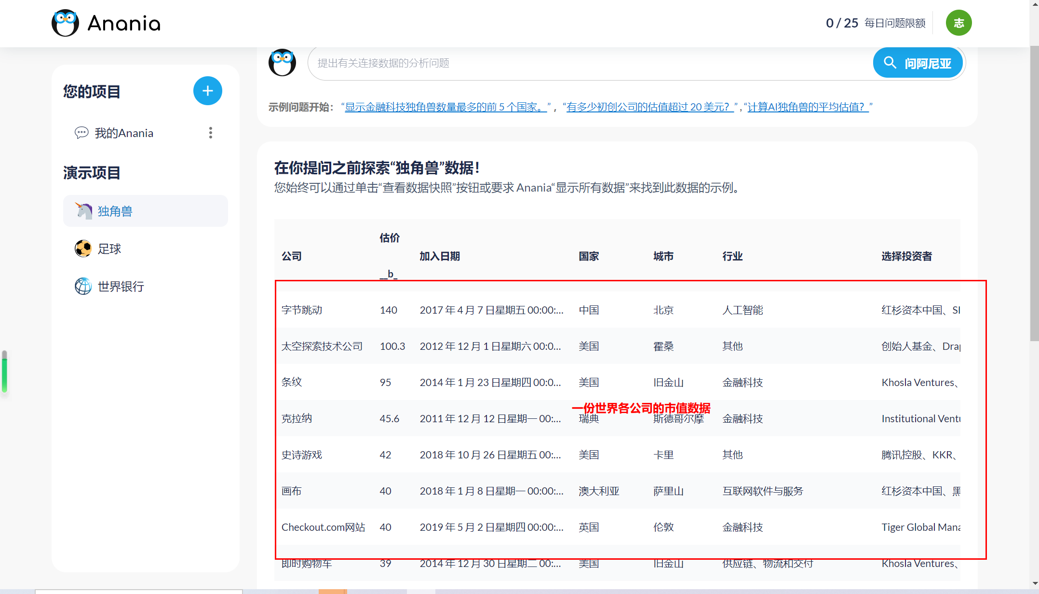Add a new project with plus button

point(207,91)
